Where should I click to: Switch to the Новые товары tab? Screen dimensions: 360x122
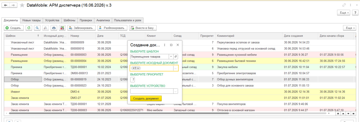(31, 20)
